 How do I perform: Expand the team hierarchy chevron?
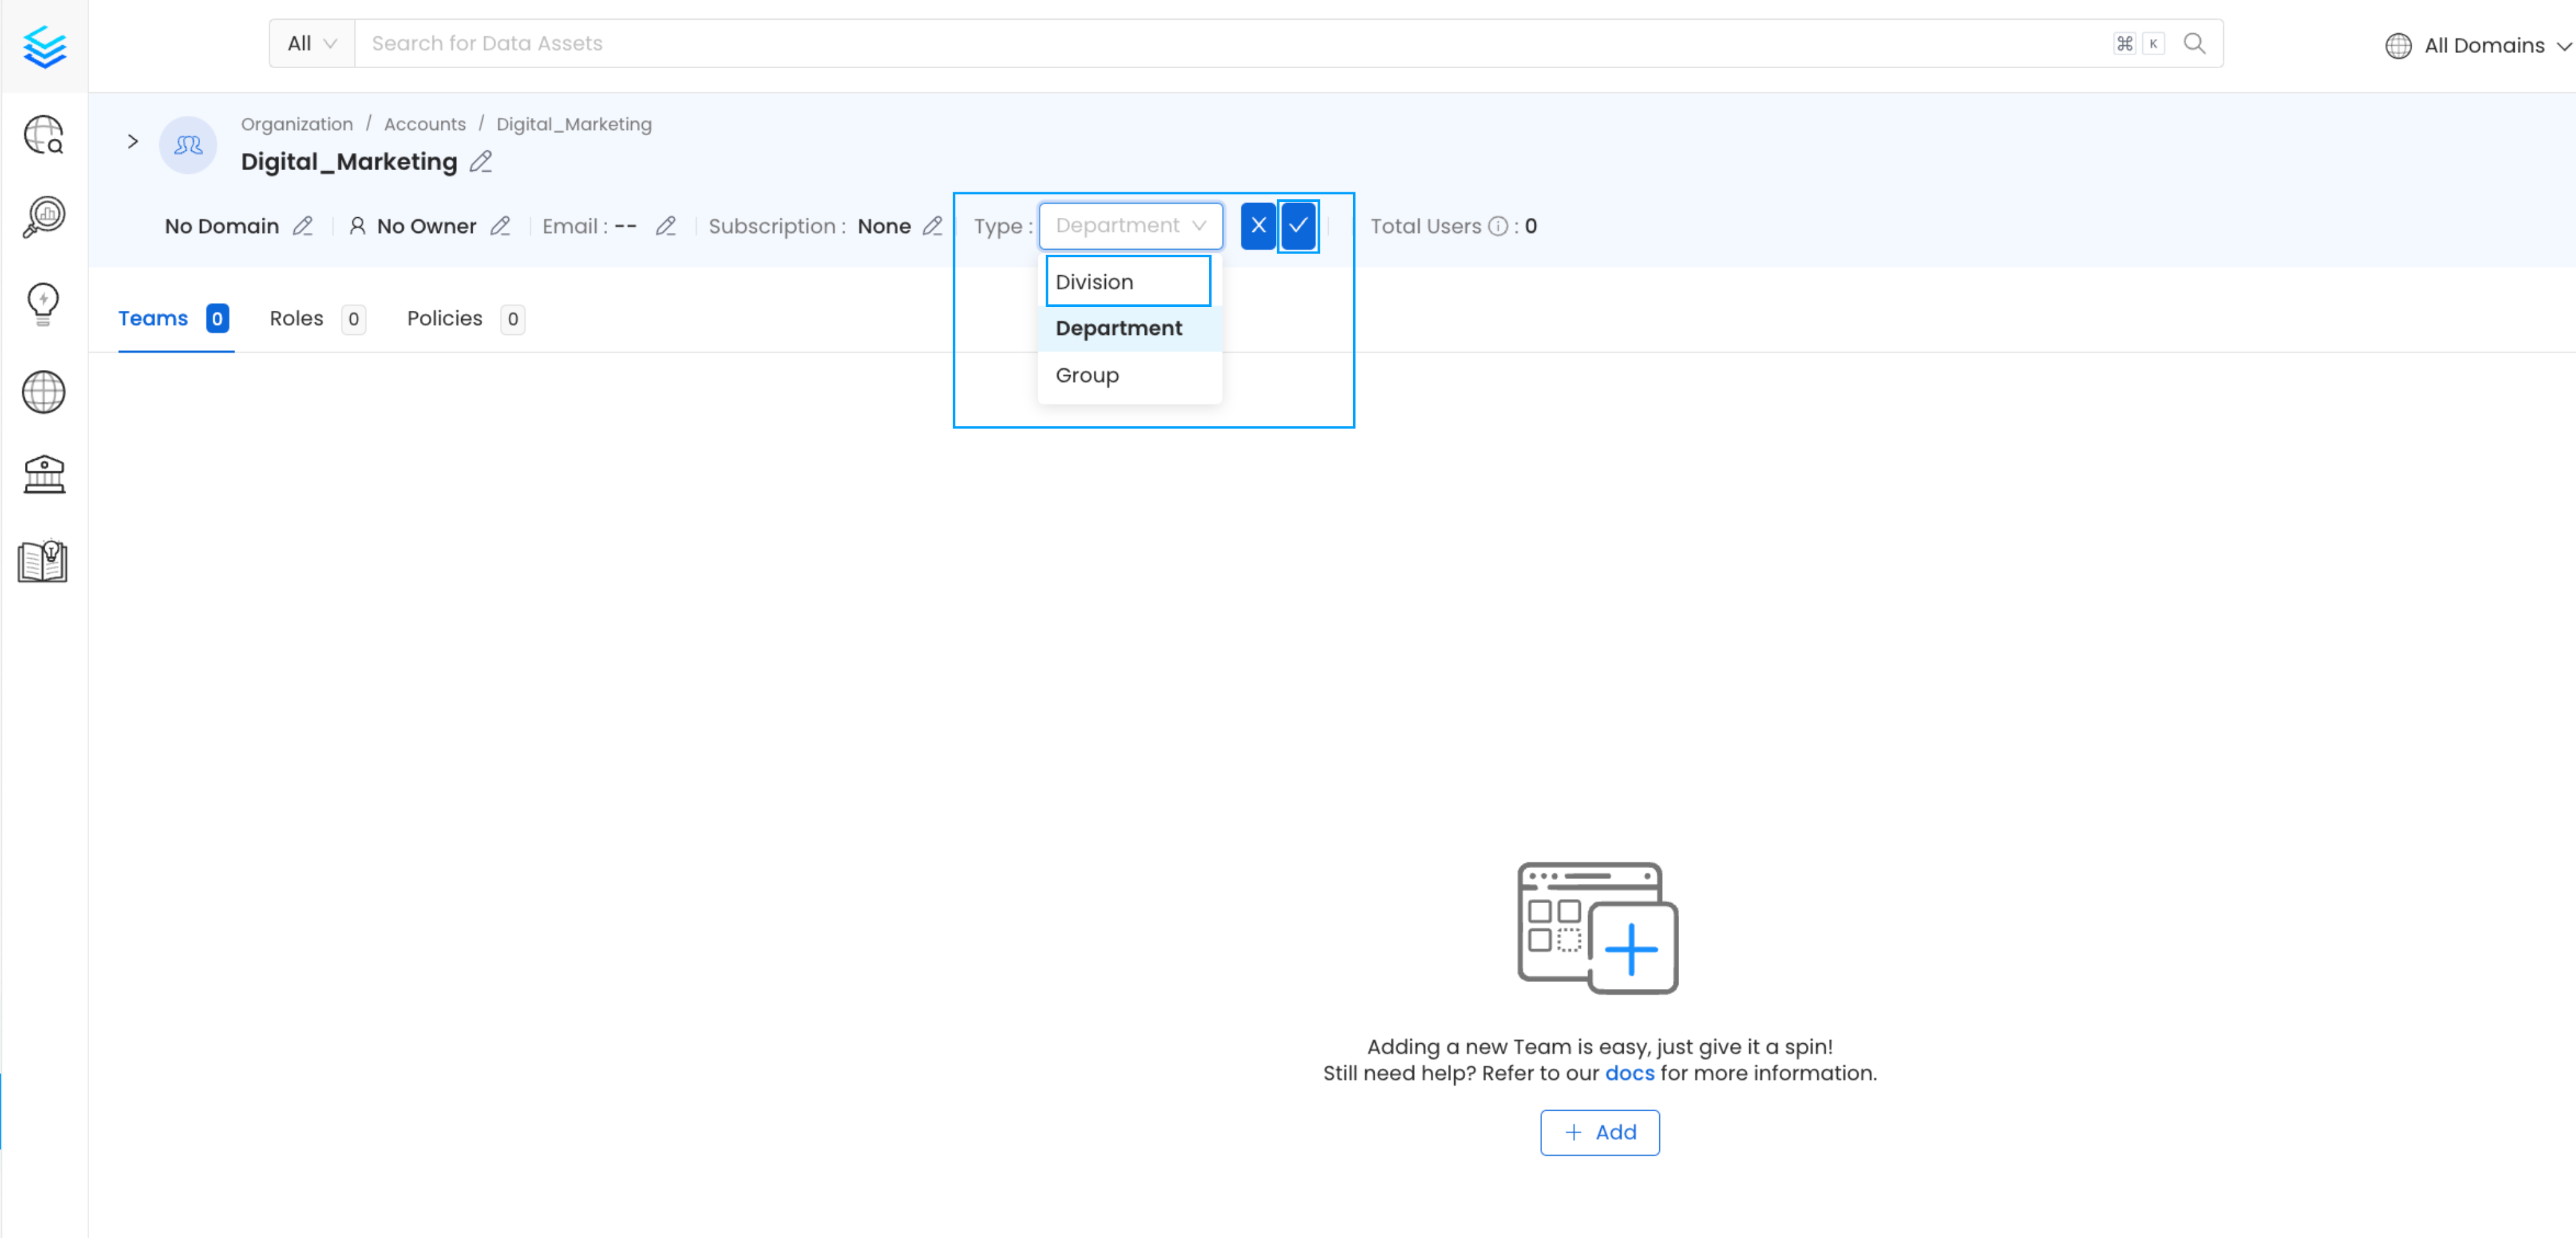[132, 141]
